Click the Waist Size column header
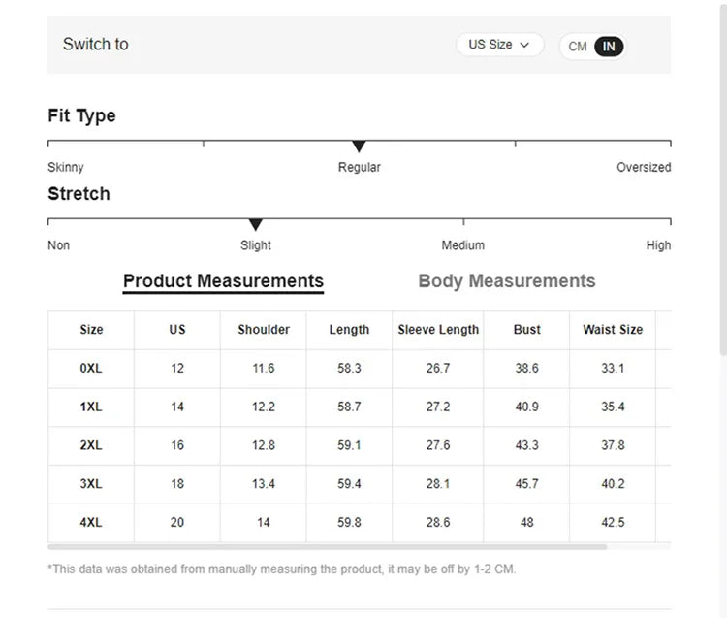 613,330
